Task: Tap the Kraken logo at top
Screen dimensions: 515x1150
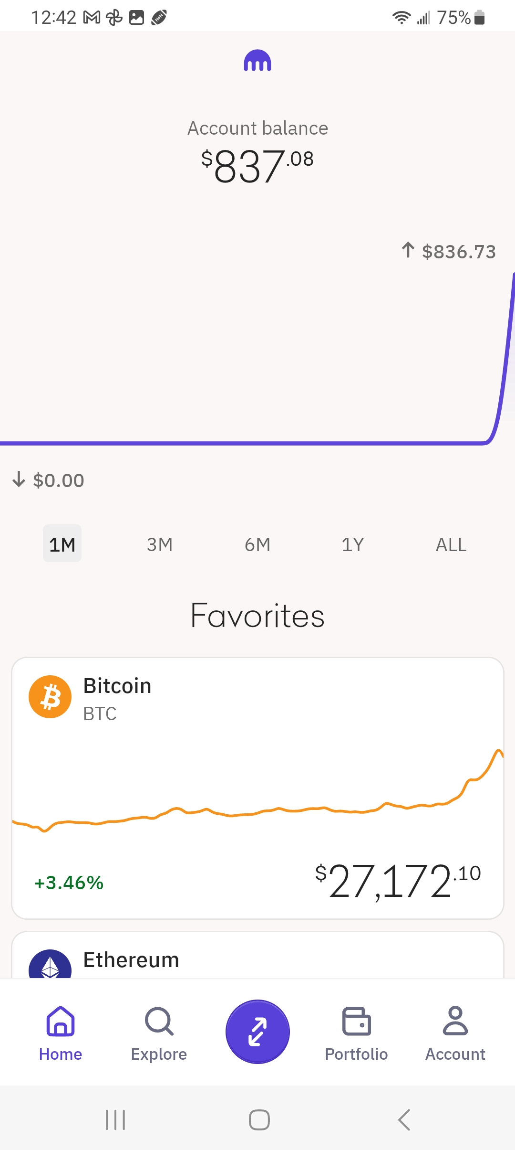Action: [257, 61]
